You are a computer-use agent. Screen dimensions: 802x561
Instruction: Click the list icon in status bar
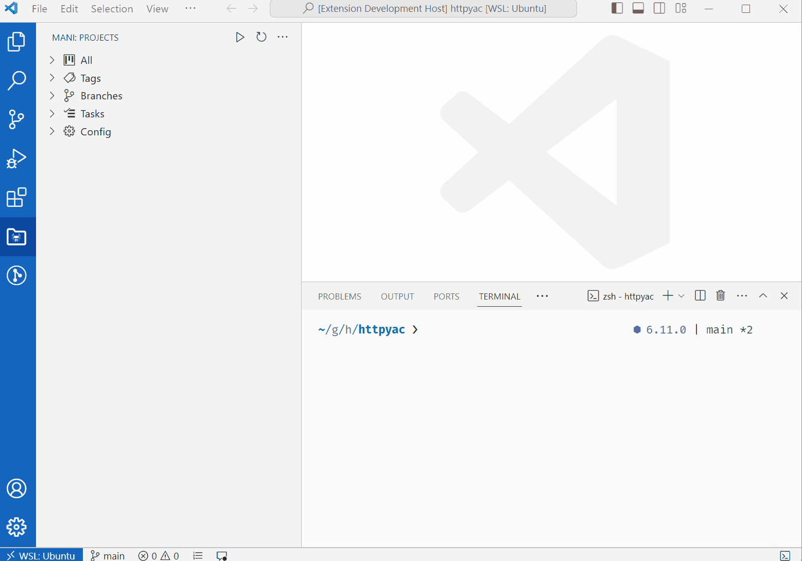pyautogui.click(x=198, y=555)
